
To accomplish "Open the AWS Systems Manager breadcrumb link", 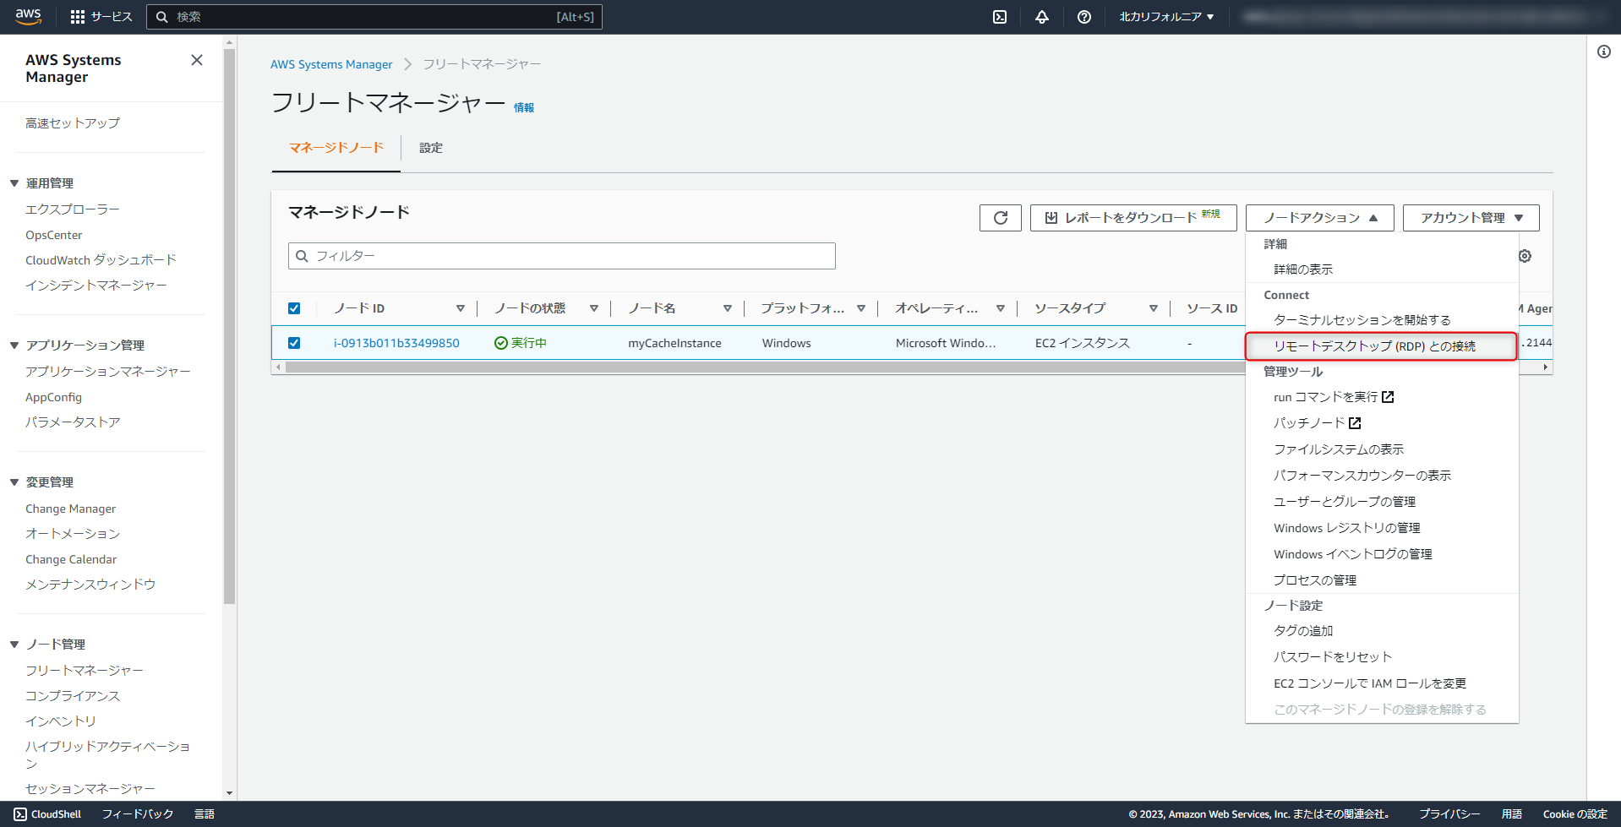I will [331, 64].
